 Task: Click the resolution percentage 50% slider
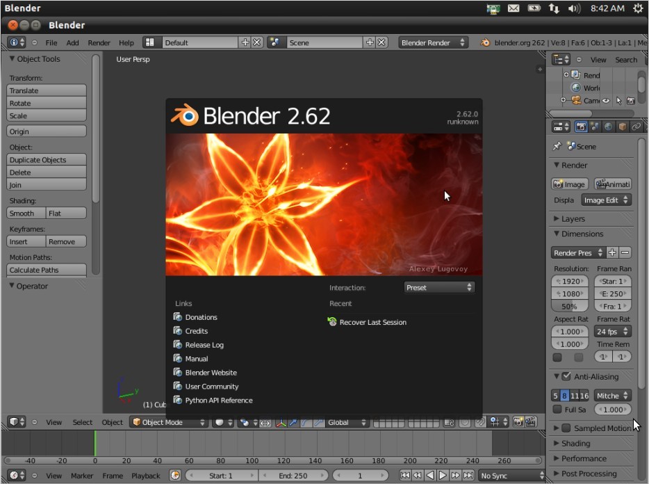tap(570, 307)
